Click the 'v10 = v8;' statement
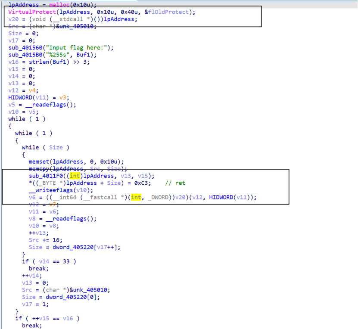Viewport: 358px width, 329px height. (44, 226)
